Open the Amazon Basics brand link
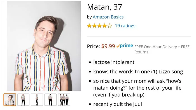Viewport: 196px width, 110px height. coord(108,17)
